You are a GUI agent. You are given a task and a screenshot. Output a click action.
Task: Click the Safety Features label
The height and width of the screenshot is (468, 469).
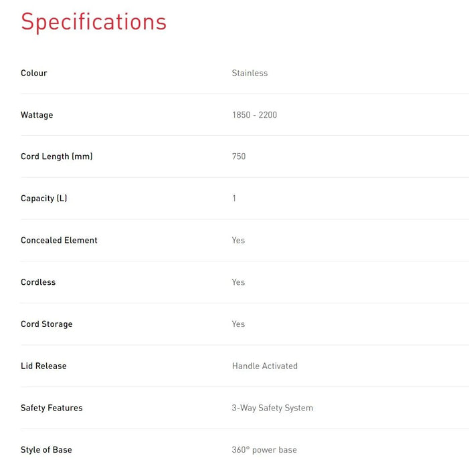[52, 408]
